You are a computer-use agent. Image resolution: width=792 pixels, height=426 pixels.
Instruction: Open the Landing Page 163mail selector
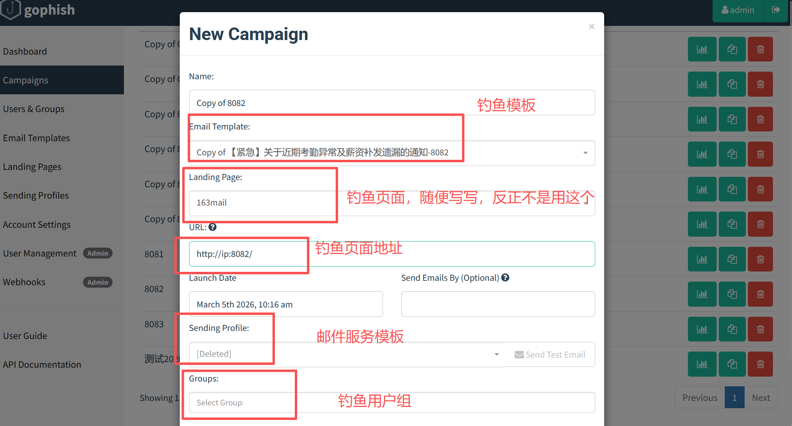coord(392,203)
